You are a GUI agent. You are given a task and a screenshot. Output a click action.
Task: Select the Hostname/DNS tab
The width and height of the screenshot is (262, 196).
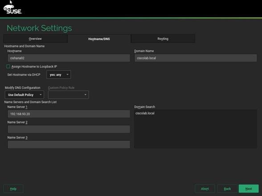[99, 39]
